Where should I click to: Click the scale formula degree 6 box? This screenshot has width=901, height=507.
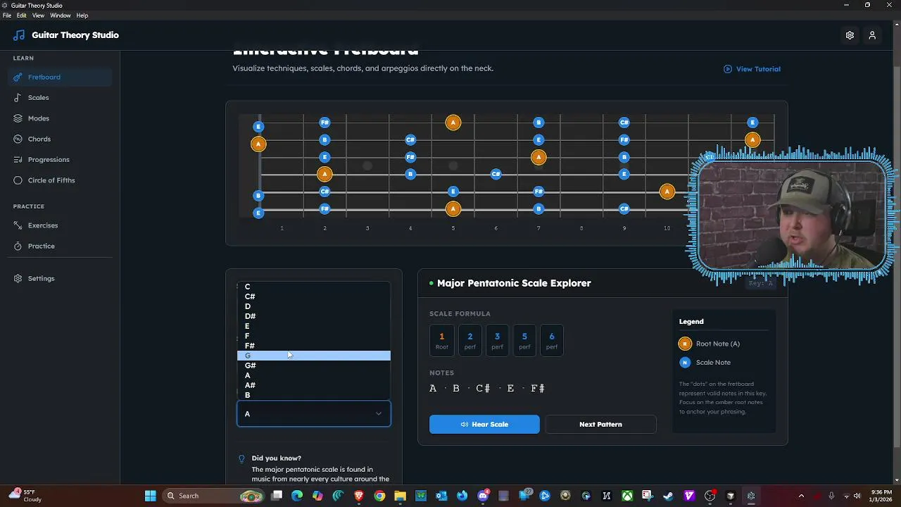[552, 340]
